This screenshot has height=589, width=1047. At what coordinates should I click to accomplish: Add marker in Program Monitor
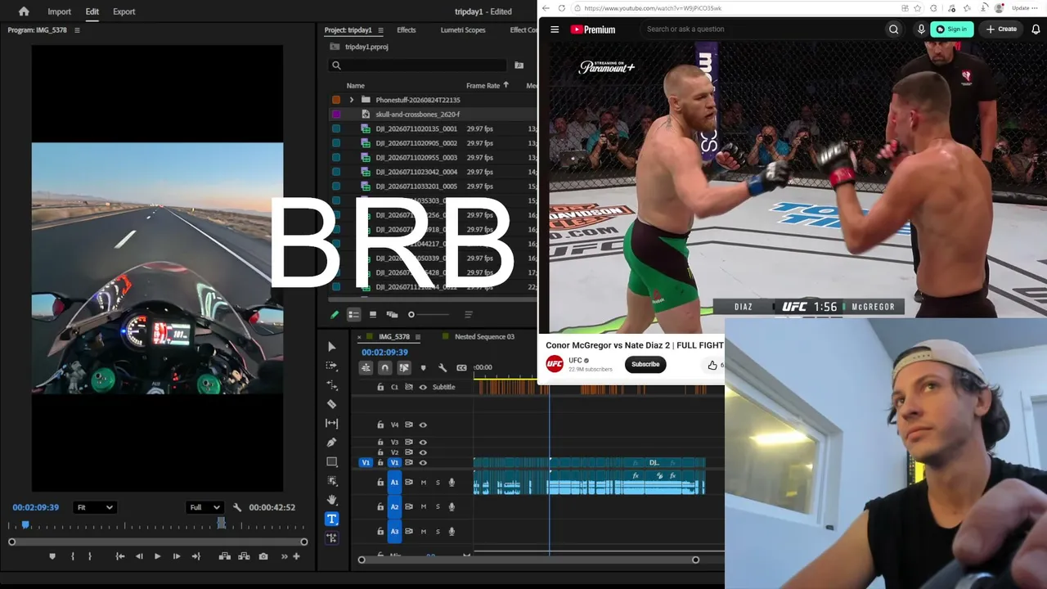click(x=52, y=556)
